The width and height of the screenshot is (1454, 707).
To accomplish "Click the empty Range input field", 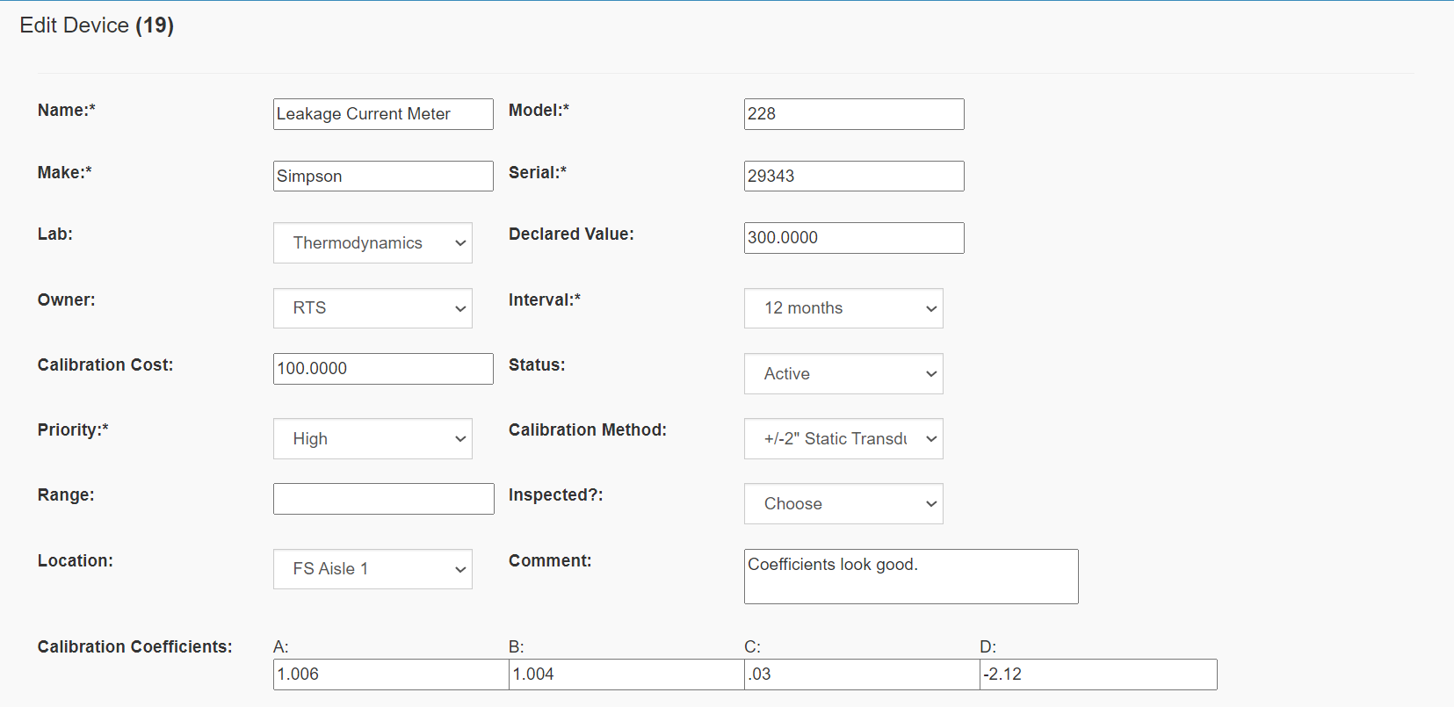I will pyautogui.click(x=383, y=499).
